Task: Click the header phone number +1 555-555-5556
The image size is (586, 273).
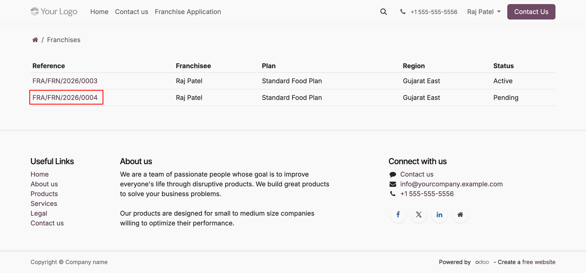Action: [434, 12]
